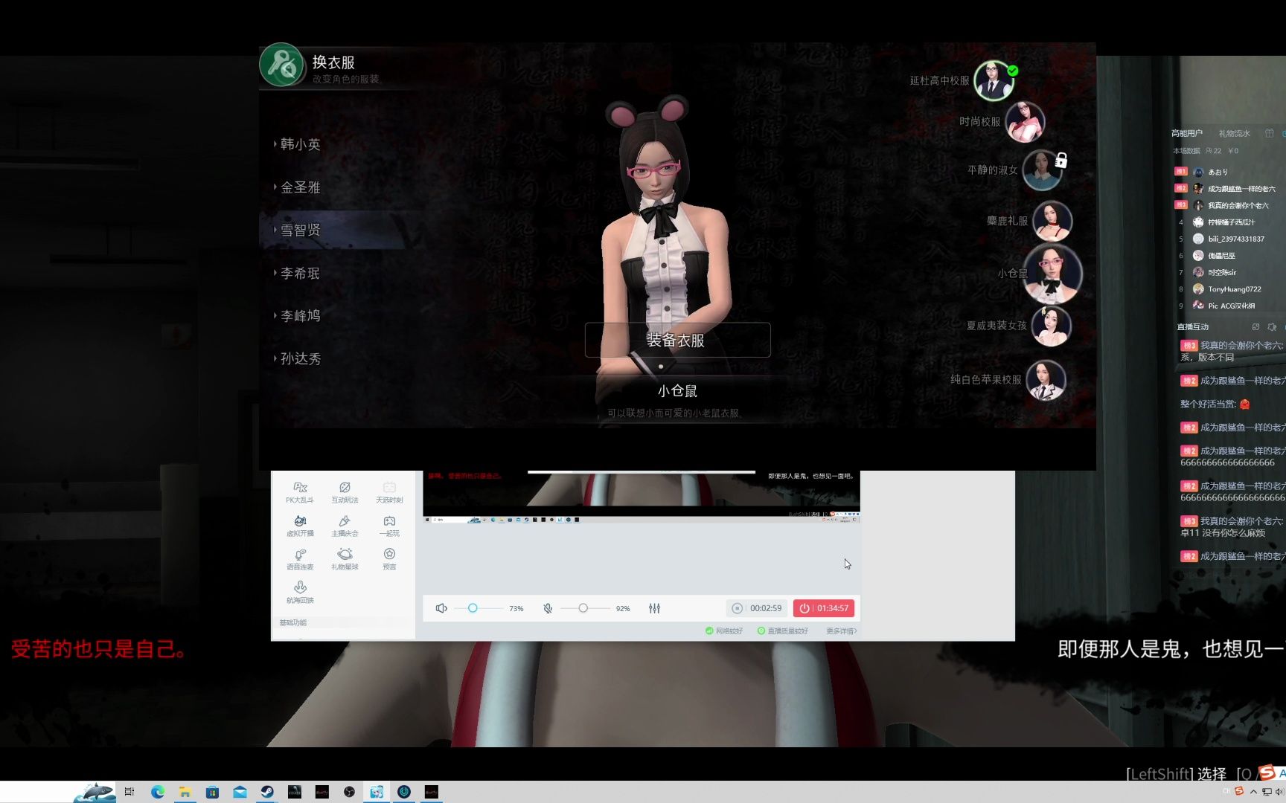The height and width of the screenshot is (803, 1286).
Task: Open user bili_23974331837 in ranking
Action: point(1236,239)
